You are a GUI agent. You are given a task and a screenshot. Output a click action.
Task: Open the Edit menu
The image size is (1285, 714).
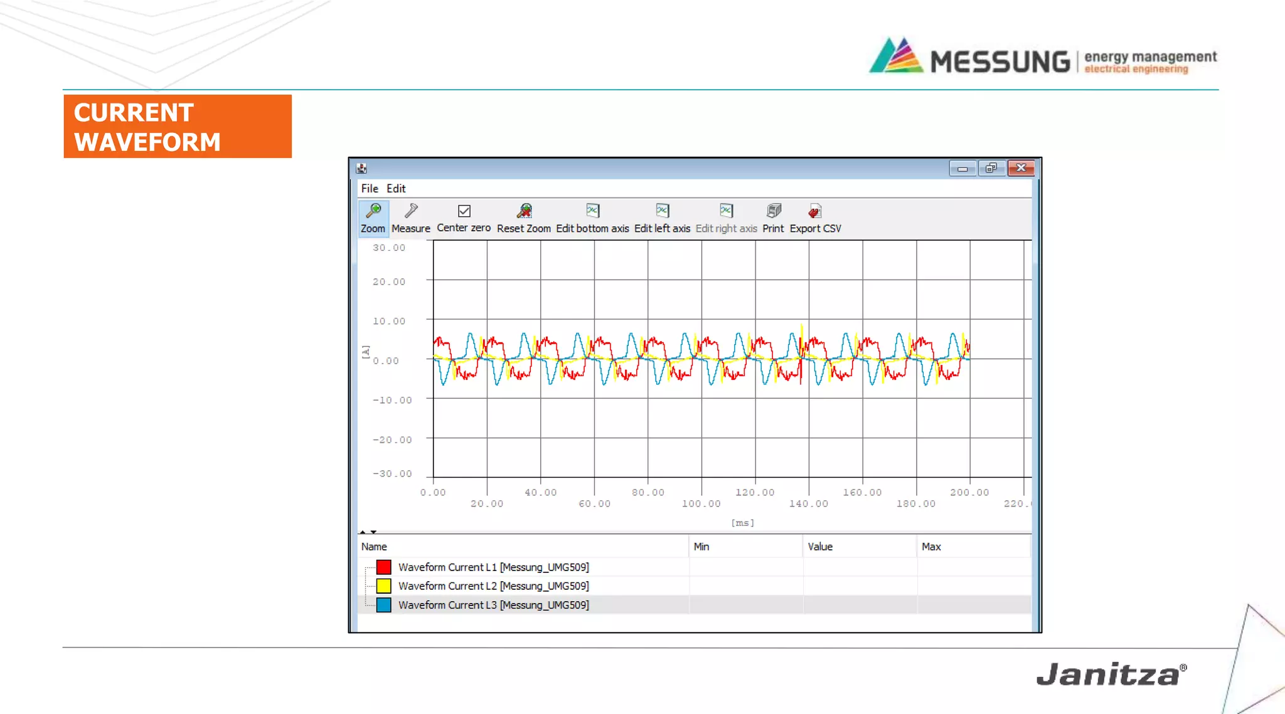pos(396,189)
